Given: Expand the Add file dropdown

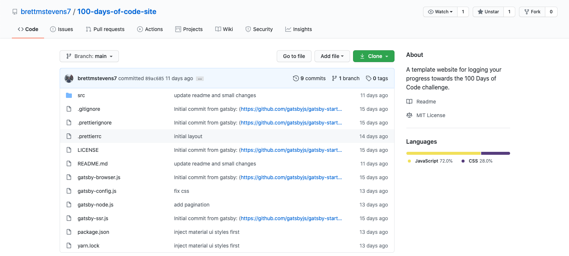Looking at the screenshot, I should (x=332, y=56).
